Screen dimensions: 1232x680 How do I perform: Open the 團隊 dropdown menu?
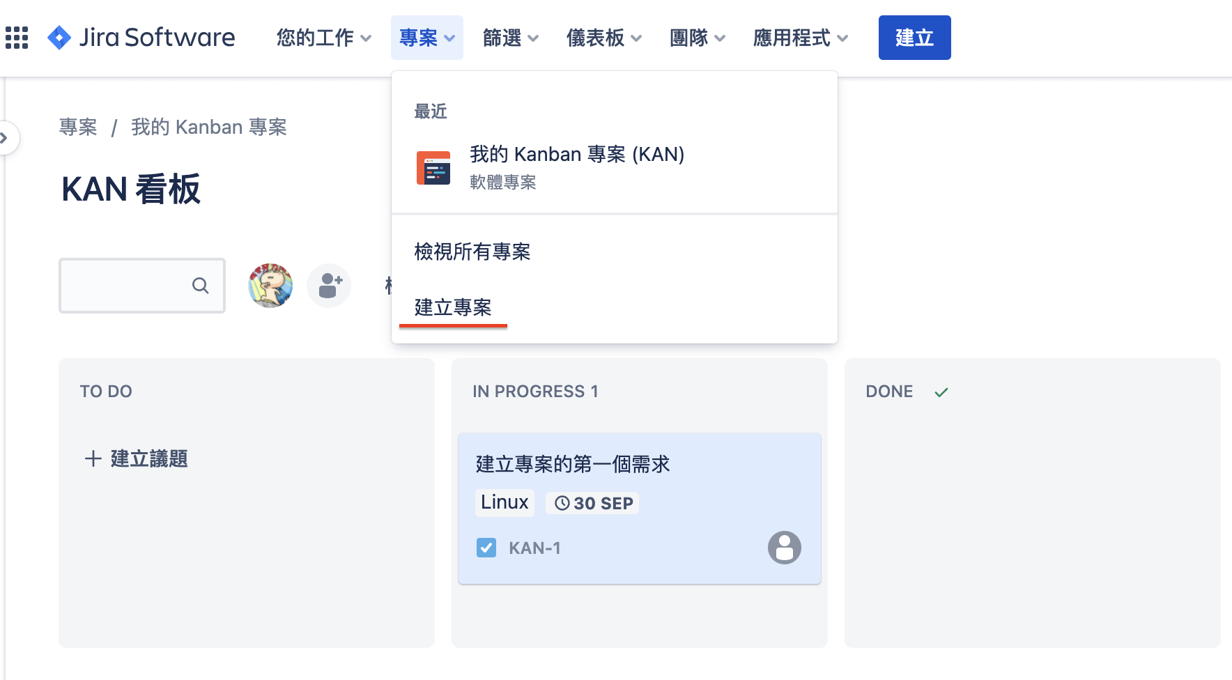point(697,38)
